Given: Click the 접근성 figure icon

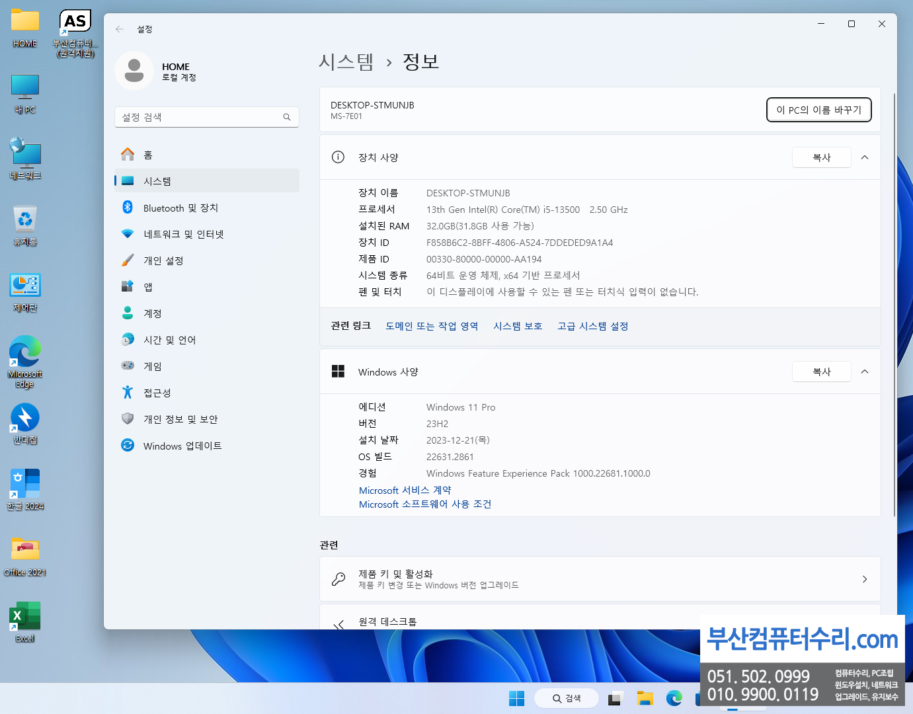Looking at the screenshot, I should [128, 392].
